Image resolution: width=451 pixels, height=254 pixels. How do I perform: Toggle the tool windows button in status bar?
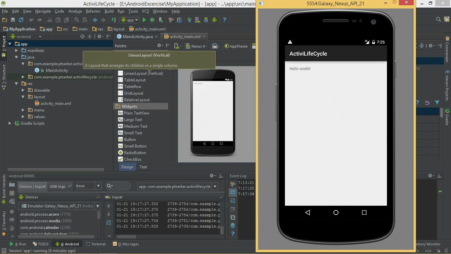click(4, 251)
